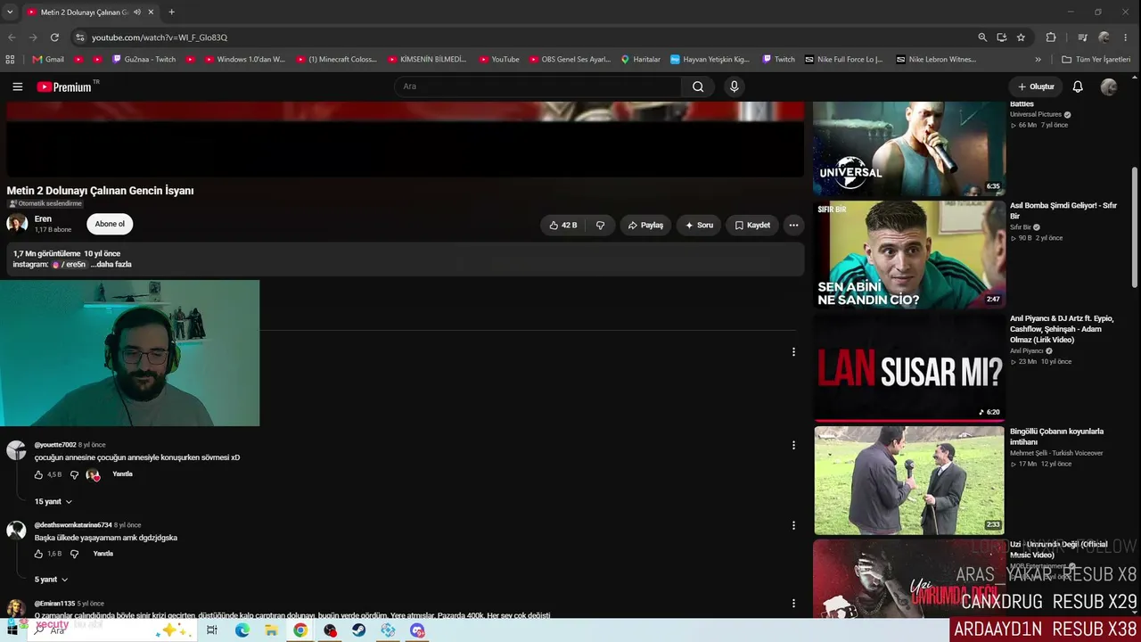
Task: Click the YouTube search input field
Action: (538, 86)
